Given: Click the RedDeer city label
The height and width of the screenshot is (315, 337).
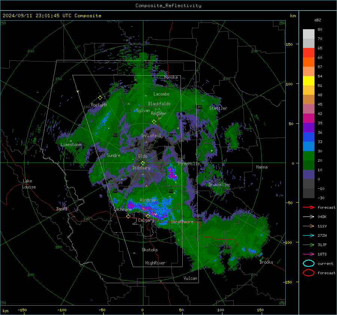Looking at the screenshot, I should (159, 113).
